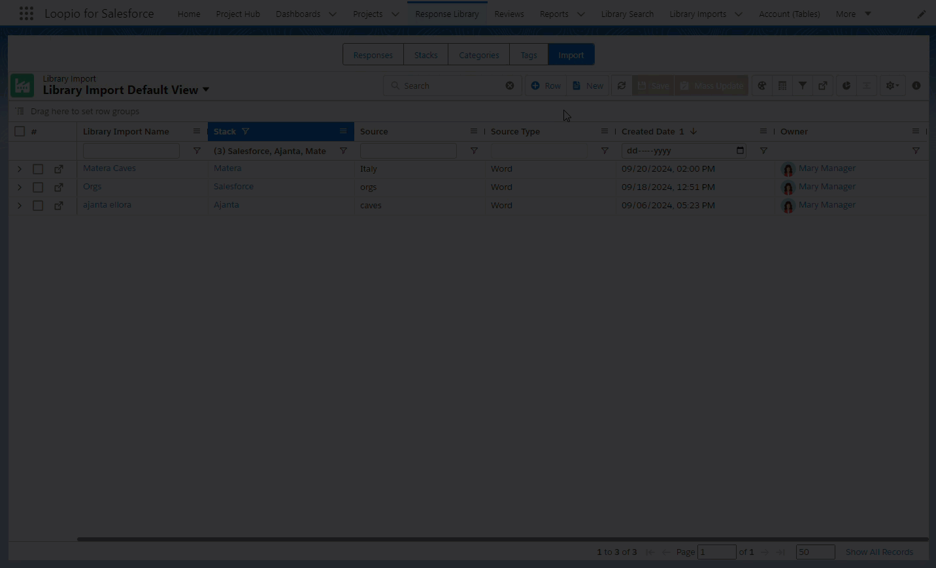Viewport: 936px width, 568px height.
Task: Click filter icon under Source column
Action: pyautogui.click(x=474, y=151)
